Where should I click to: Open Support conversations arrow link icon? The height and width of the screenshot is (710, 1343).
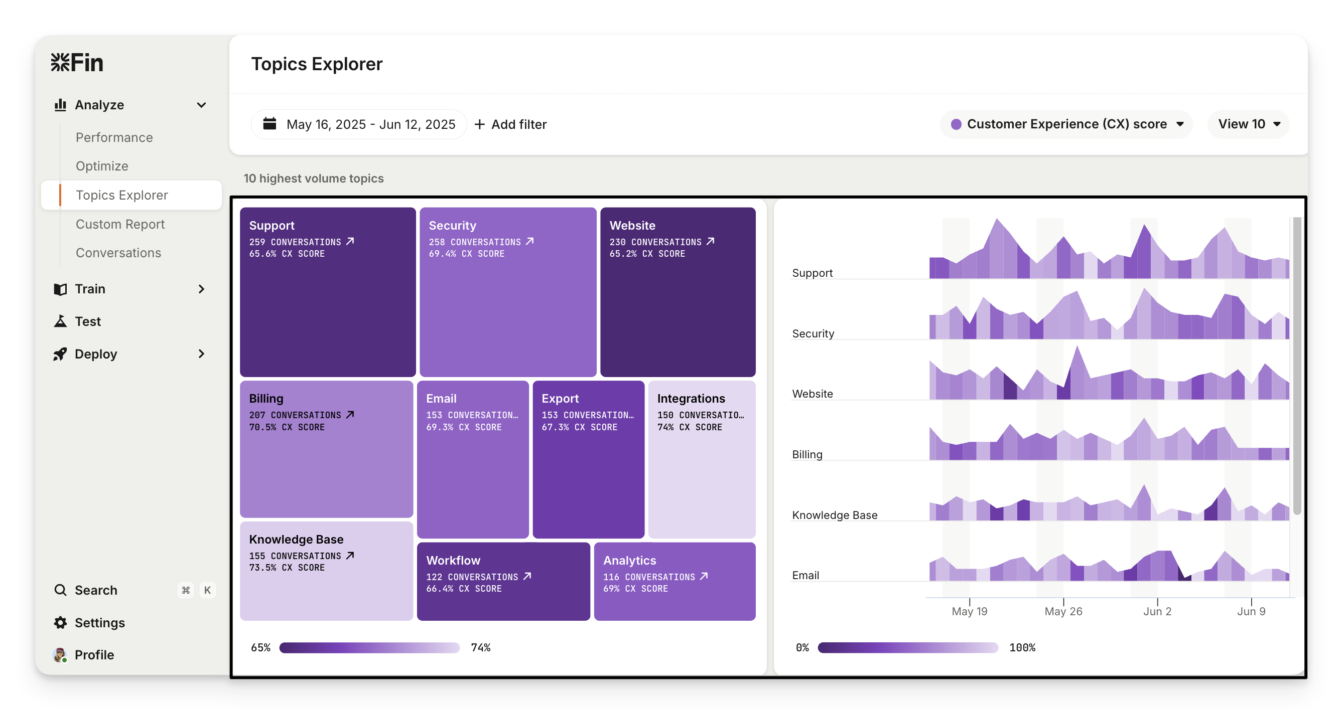tap(350, 242)
